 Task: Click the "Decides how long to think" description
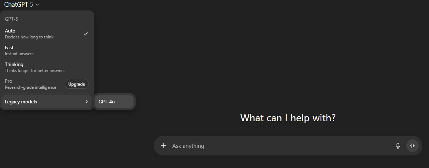point(29,37)
